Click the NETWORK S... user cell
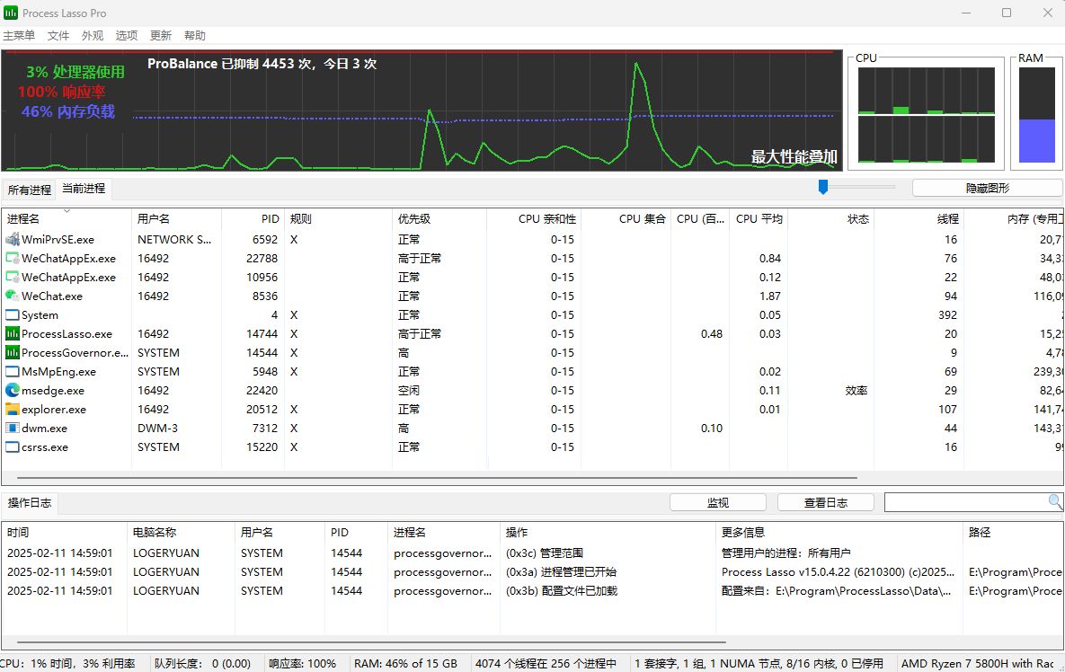This screenshot has height=672, width=1065. pos(174,239)
